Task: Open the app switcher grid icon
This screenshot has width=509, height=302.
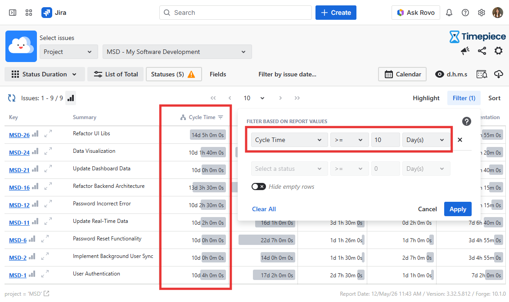Action: 29,13
